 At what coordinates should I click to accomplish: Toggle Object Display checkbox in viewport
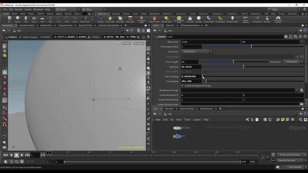pos(20,37)
